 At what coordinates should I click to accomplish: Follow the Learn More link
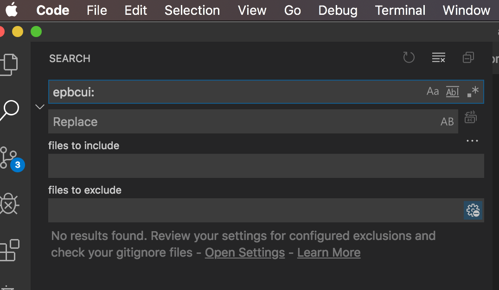329,252
